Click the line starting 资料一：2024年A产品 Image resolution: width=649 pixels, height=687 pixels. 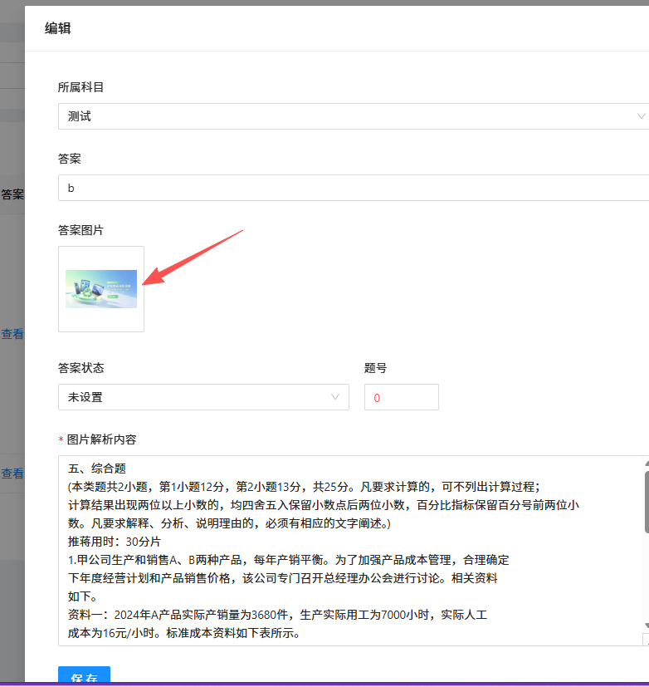point(277,615)
